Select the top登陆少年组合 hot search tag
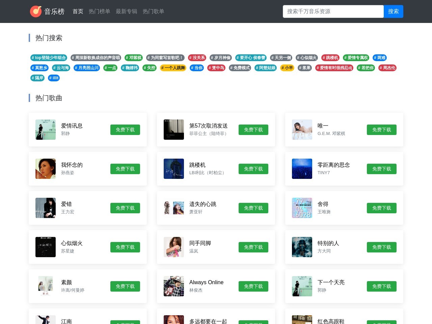 (49, 58)
